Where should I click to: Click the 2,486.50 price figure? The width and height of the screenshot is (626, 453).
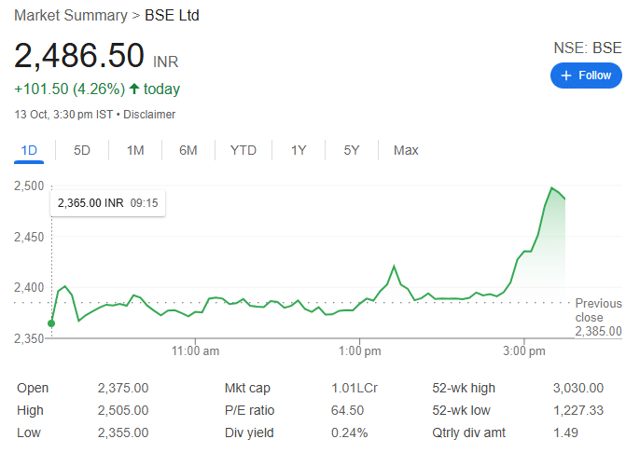78,57
